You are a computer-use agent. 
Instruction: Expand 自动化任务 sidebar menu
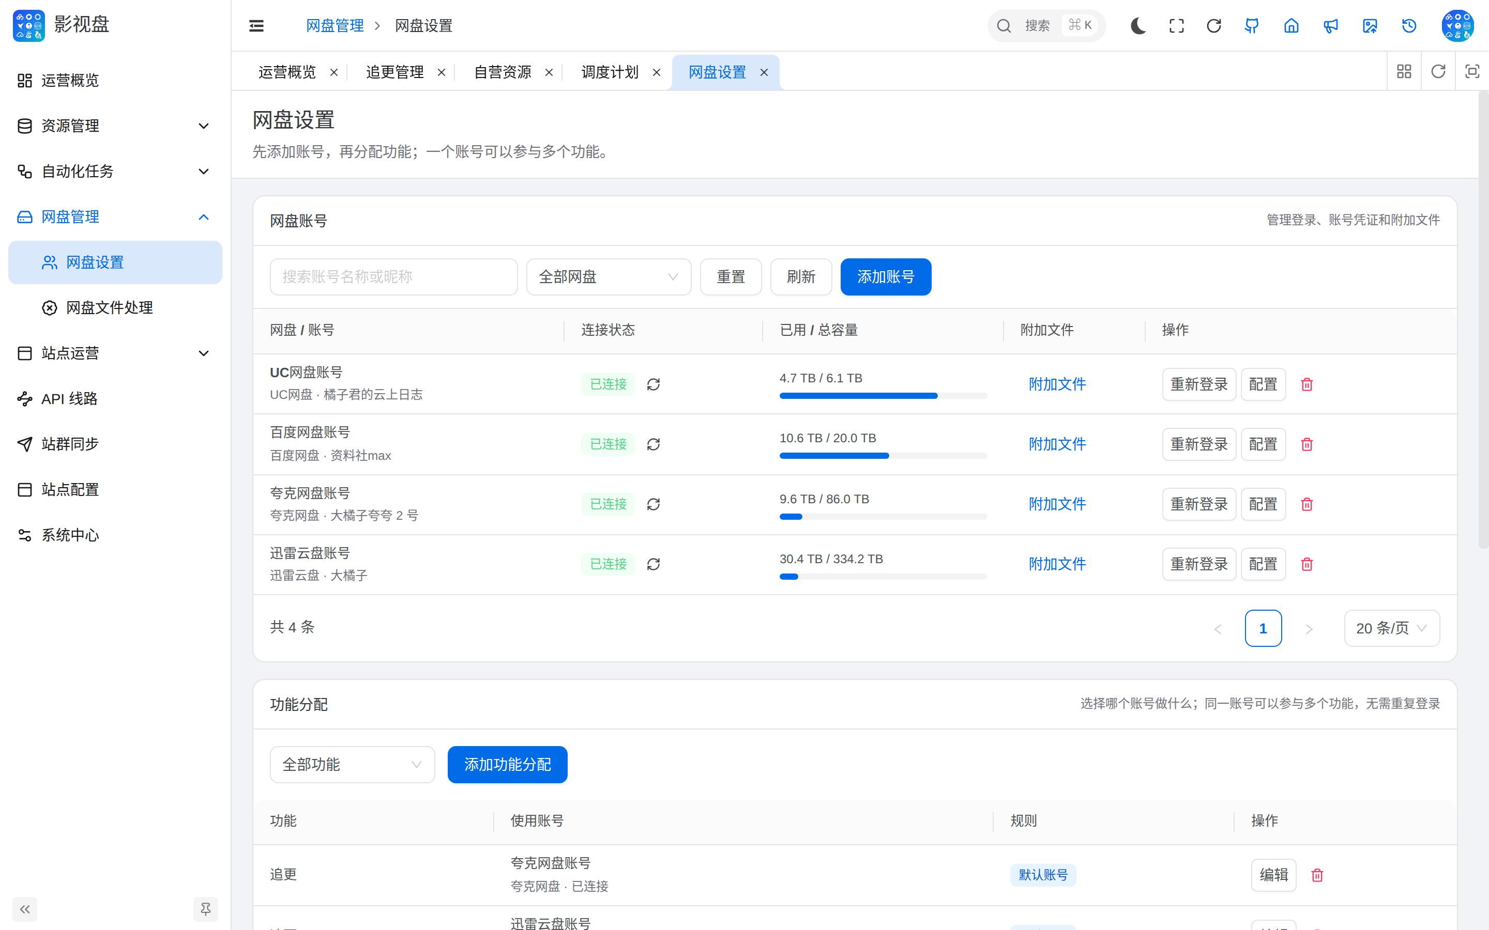tap(114, 172)
